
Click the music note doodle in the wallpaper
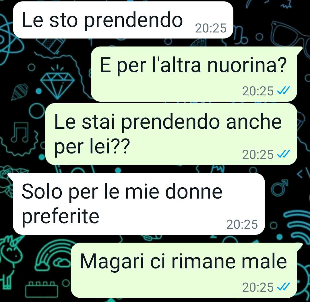coord(20,132)
